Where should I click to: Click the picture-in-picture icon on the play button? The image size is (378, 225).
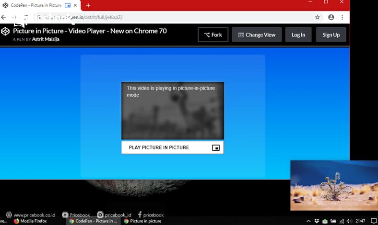coord(216,147)
